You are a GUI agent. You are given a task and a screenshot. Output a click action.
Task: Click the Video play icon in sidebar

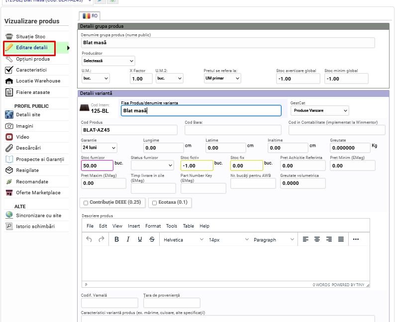pos(9,137)
